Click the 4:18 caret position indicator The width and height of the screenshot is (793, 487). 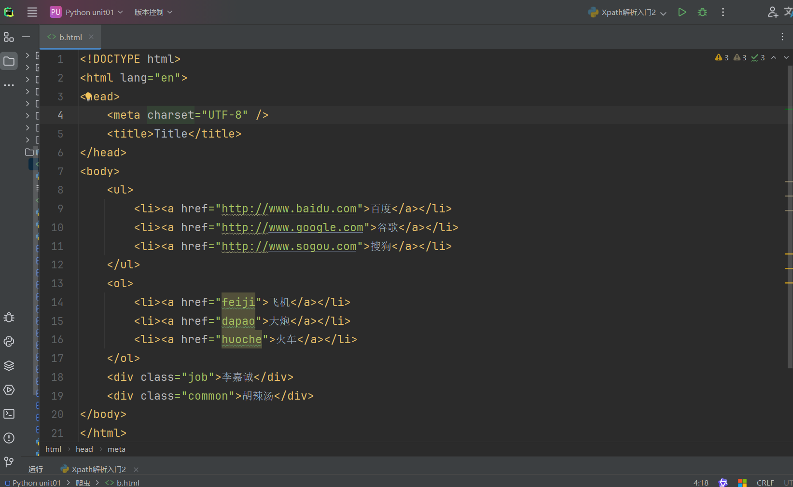(x=701, y=483)
